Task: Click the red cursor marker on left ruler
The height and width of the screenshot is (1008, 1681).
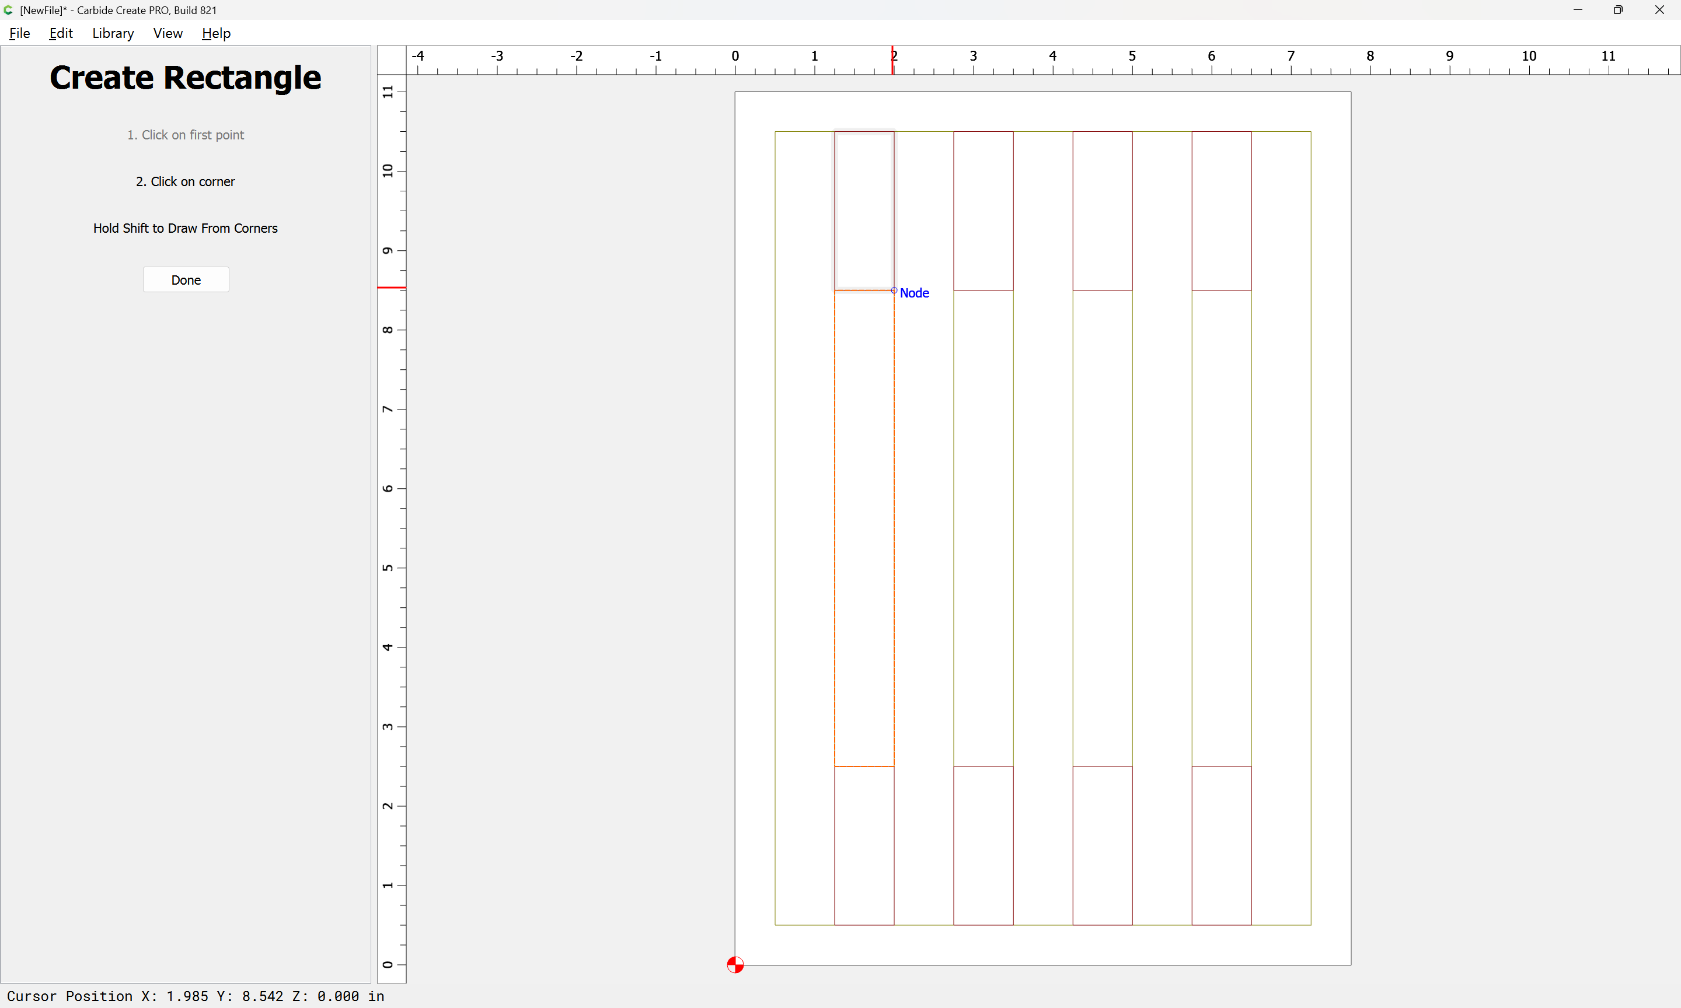Action: click(x=392, y=288)
